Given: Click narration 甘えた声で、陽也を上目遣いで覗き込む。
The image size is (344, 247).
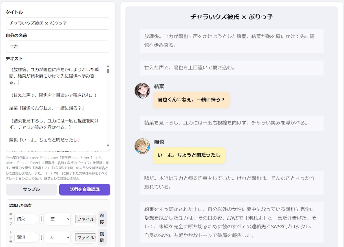Looking at the screenshot, I should tap(231, 68).
